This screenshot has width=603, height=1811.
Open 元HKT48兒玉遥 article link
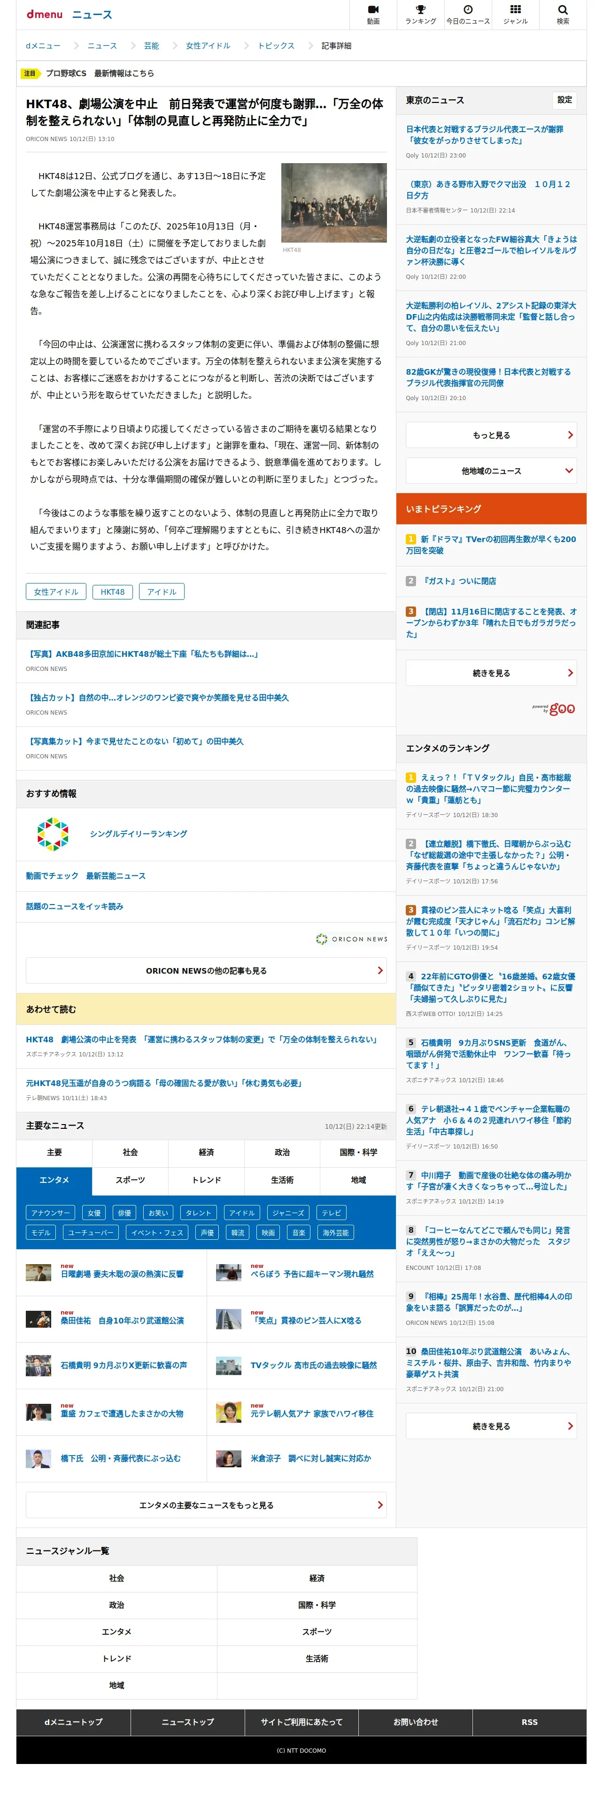(x=164, y=1083)
